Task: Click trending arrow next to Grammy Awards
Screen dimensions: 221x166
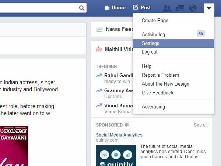Action: (99, 90)
